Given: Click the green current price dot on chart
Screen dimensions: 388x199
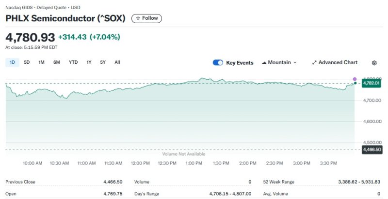Looking at the screenshot, I should 355,84.
